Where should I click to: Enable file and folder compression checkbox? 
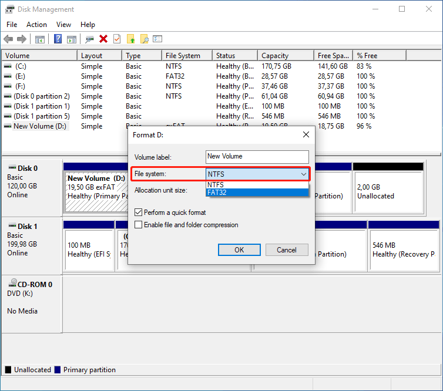138,225
